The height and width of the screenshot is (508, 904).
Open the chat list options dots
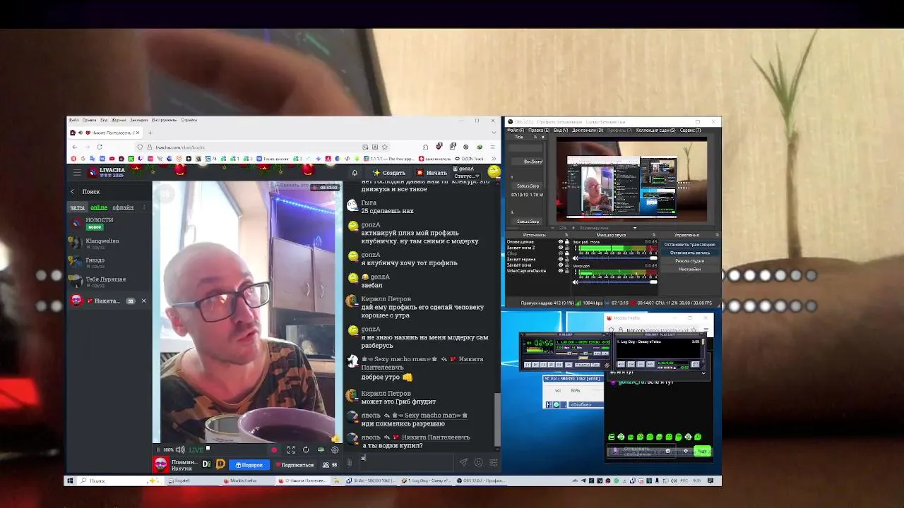[143, 207]
